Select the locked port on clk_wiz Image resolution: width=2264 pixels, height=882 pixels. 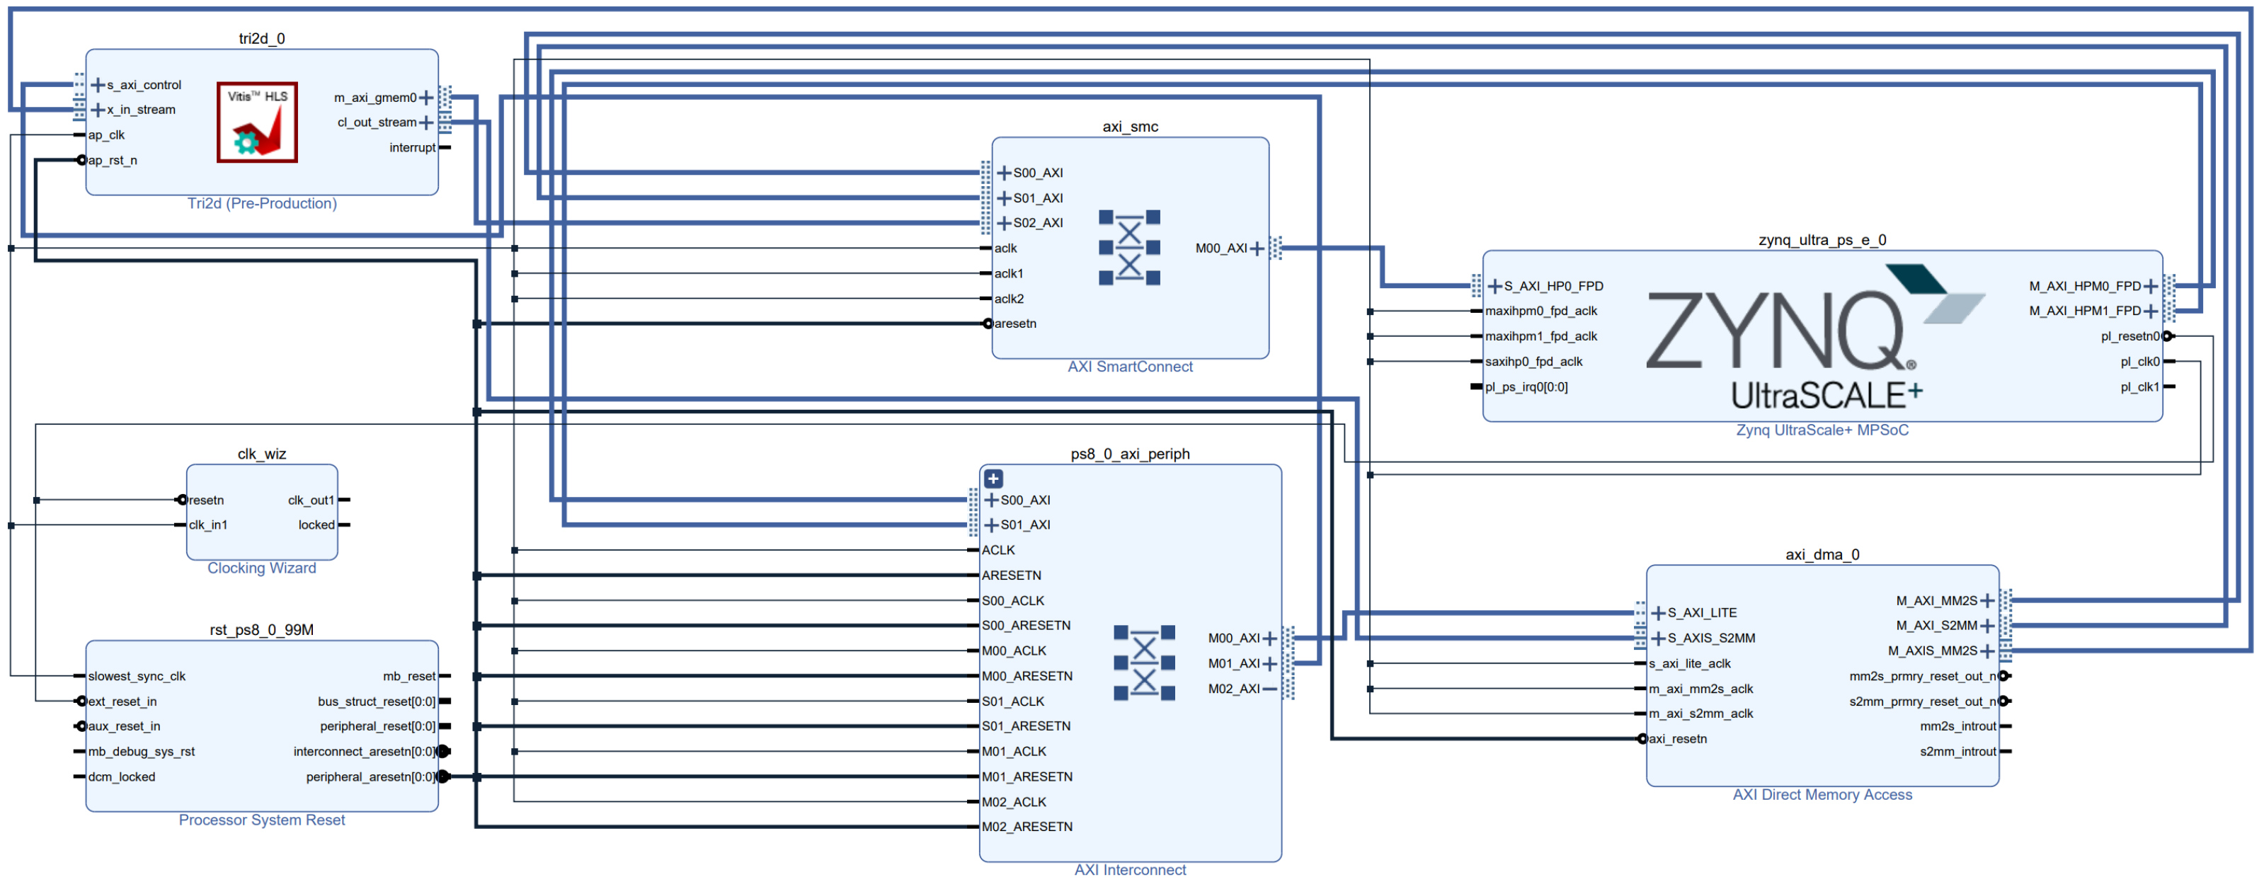pos(316,525)
